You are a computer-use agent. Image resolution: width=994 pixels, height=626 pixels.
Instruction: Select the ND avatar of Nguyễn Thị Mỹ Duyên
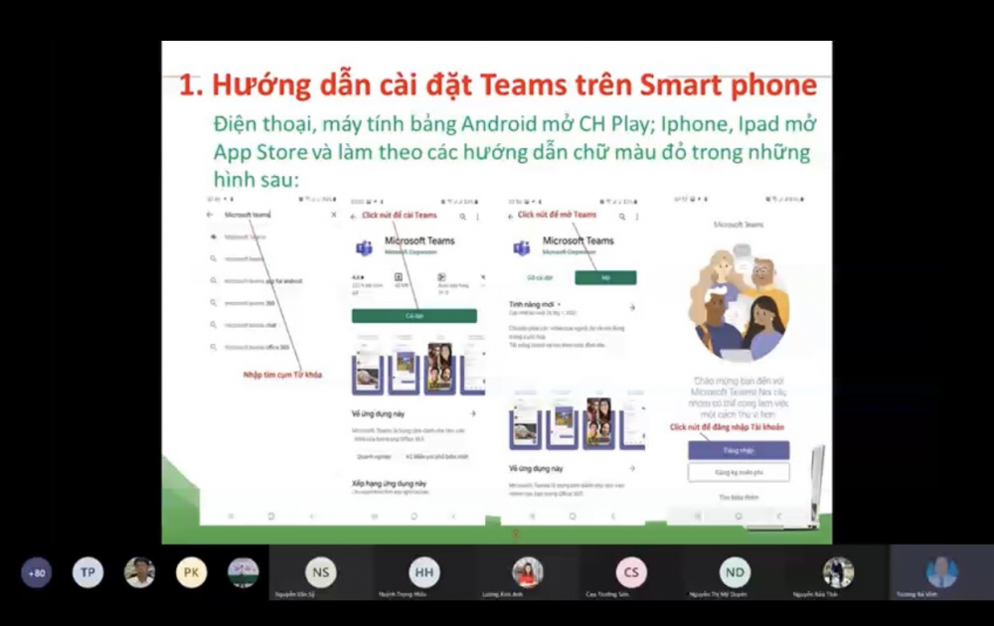click(x=735, y=572)
